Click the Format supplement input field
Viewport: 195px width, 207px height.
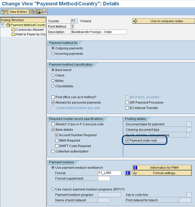point(104,178)
